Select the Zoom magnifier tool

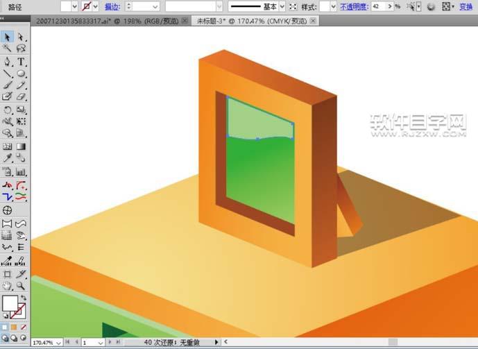point(21,286)
